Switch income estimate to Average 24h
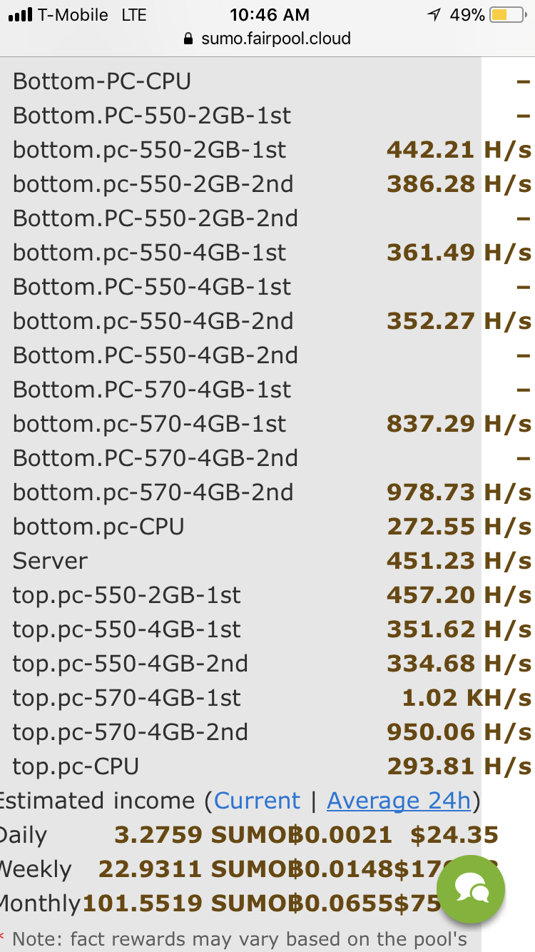 tap(399, 801)
